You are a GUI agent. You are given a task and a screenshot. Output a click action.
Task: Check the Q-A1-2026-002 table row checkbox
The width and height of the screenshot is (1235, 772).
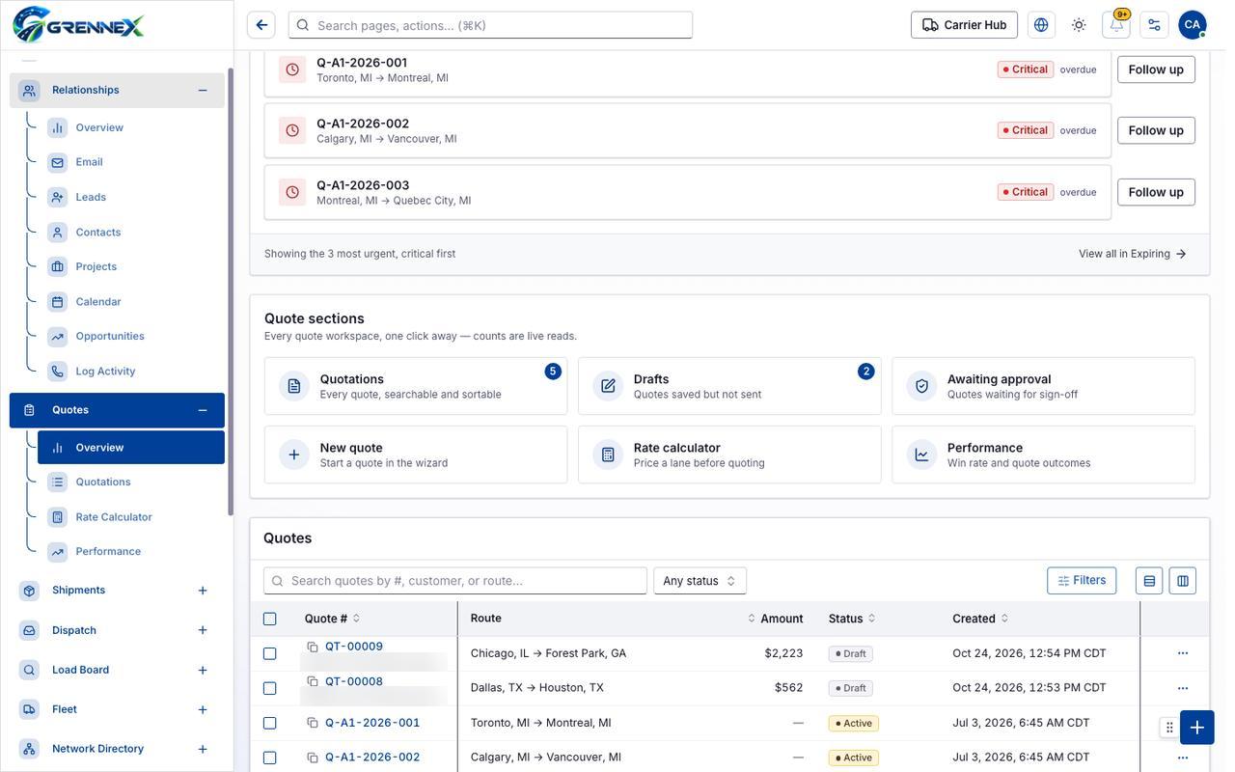270,758
